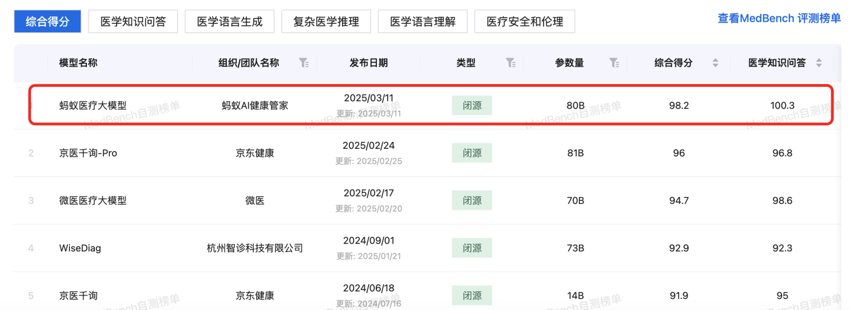The width and height of the screenshot is (851, 310).
Task: Select 京医千询-Pro model name
Action: pos(88,153)
